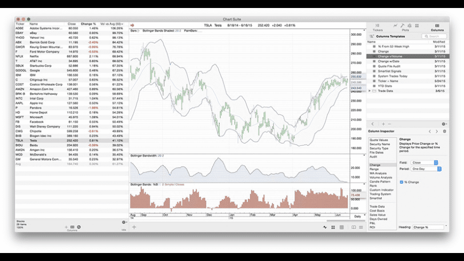Select the NFLX Netflix row

(x=72, y=56)
